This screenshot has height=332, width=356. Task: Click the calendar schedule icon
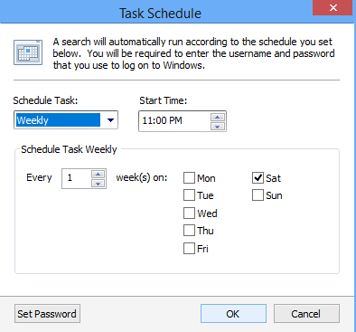28,52
